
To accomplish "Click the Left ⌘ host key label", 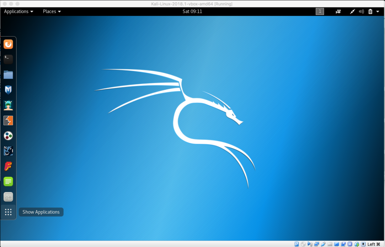I will (x=374, y=244).
